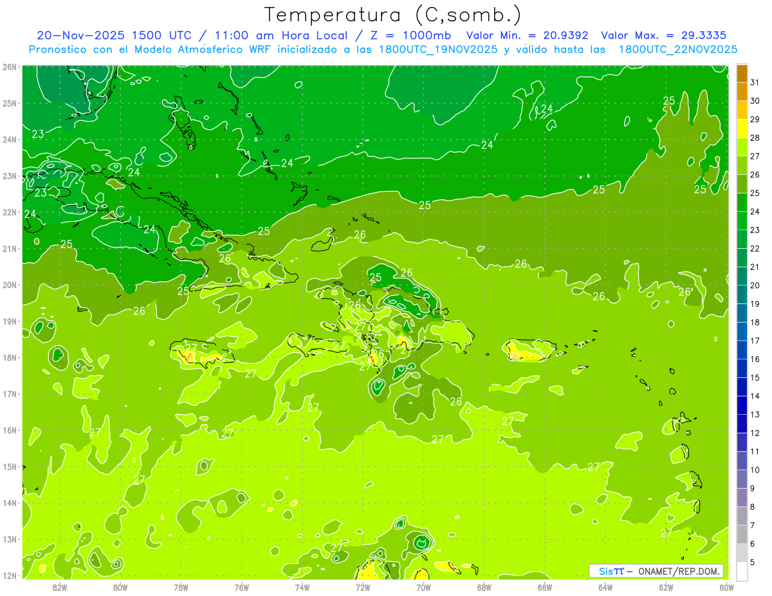Click the "60W" longitude axis label
Screen dimensions: 772x596
[726, 586]
